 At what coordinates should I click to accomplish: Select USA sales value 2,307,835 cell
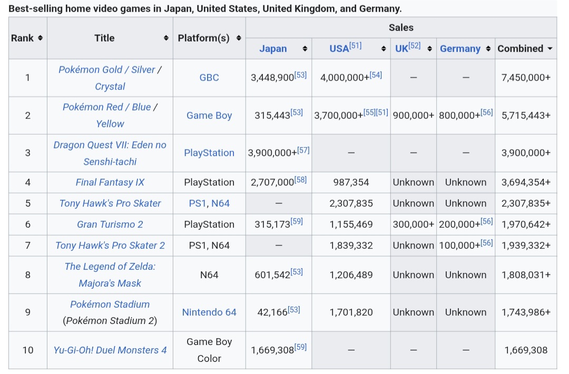[x=351, y=204]
